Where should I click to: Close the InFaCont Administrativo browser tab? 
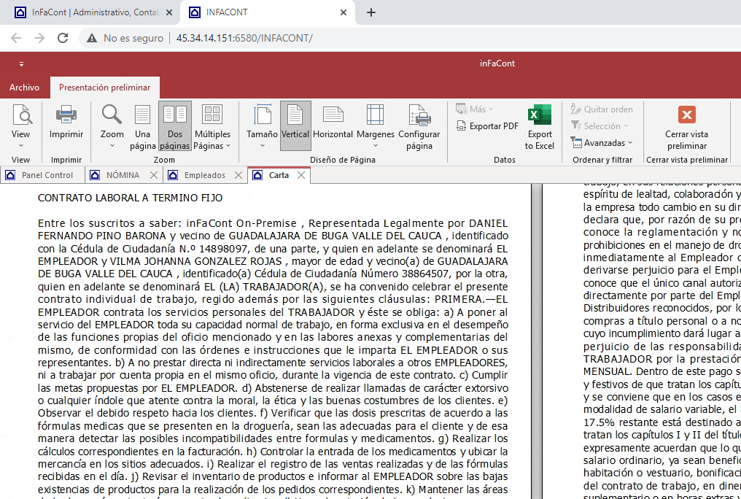click(x=169, y=12)
